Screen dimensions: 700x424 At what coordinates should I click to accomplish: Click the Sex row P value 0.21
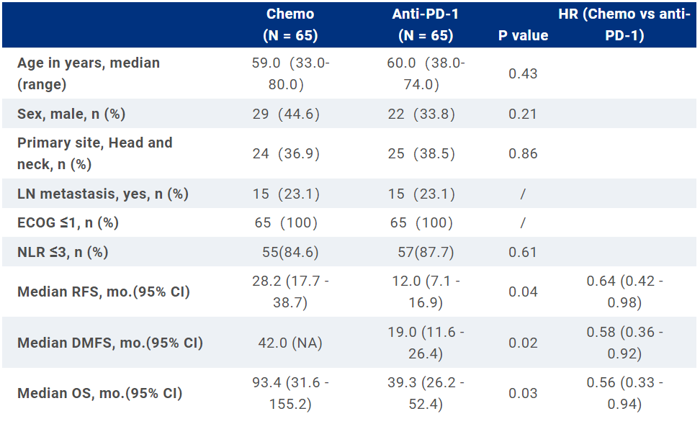point(523,114)
